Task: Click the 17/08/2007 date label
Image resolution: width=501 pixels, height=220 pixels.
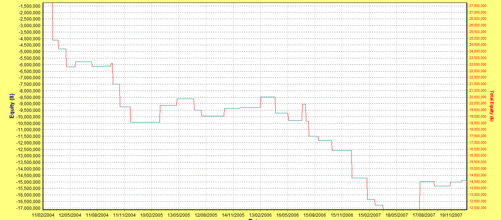Action: (x=424, y=215)
